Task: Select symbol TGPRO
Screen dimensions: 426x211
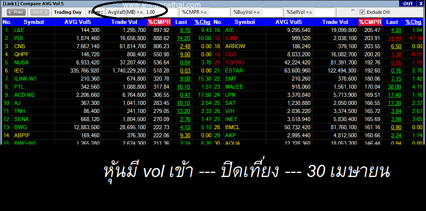Action: (x=235, y=62)
